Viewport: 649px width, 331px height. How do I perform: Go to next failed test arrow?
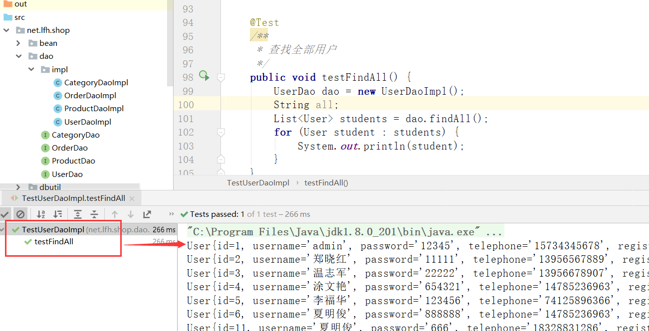coord(131,214)
